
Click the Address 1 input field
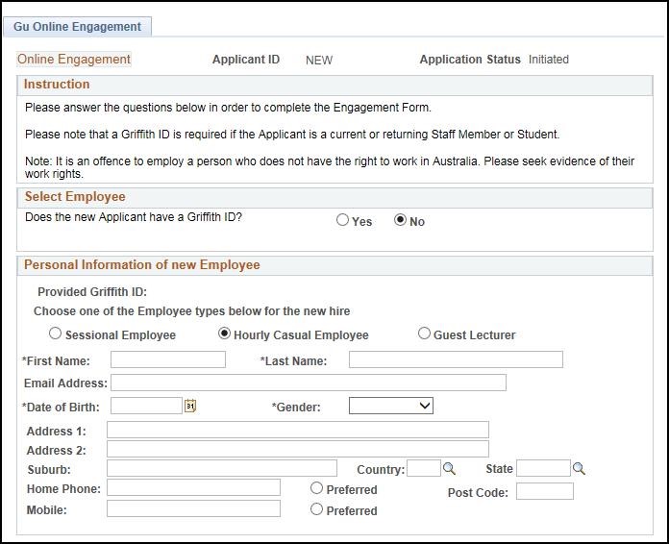tap(298, 430)
